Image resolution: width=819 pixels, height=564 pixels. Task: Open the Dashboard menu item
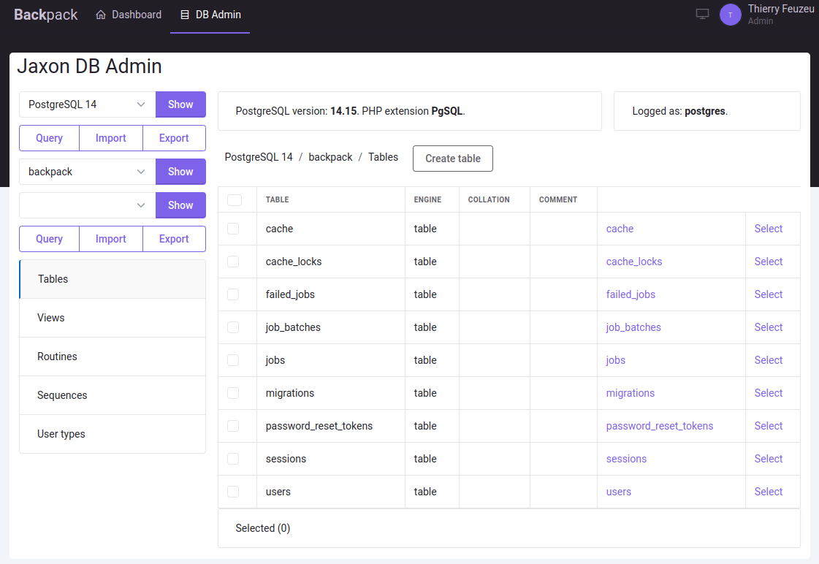pos(129,15)
